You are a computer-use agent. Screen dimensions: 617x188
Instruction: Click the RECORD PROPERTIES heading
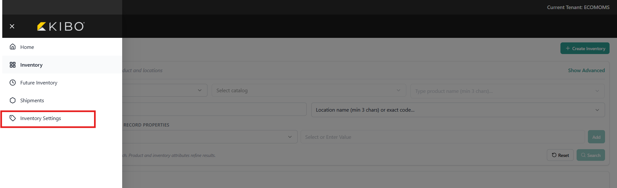146,125
